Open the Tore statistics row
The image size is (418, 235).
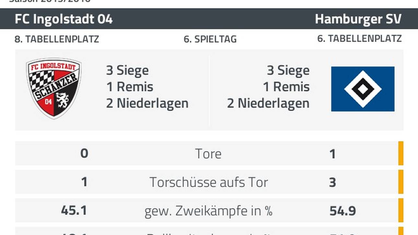pos(206,153)
